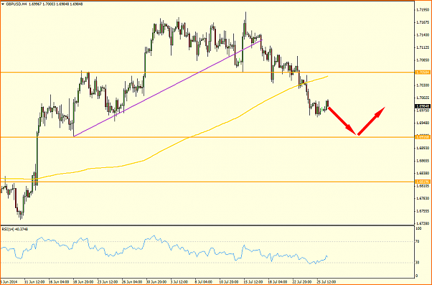Click the 1.70300 price scale value
432x285 pixels.
423,85
